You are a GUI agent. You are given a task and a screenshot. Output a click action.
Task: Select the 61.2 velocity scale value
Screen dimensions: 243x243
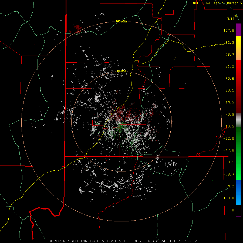pos(230,66)
